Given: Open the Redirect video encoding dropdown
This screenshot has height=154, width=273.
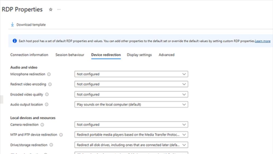Looking at the screenshot, I should tap(131, 84).
